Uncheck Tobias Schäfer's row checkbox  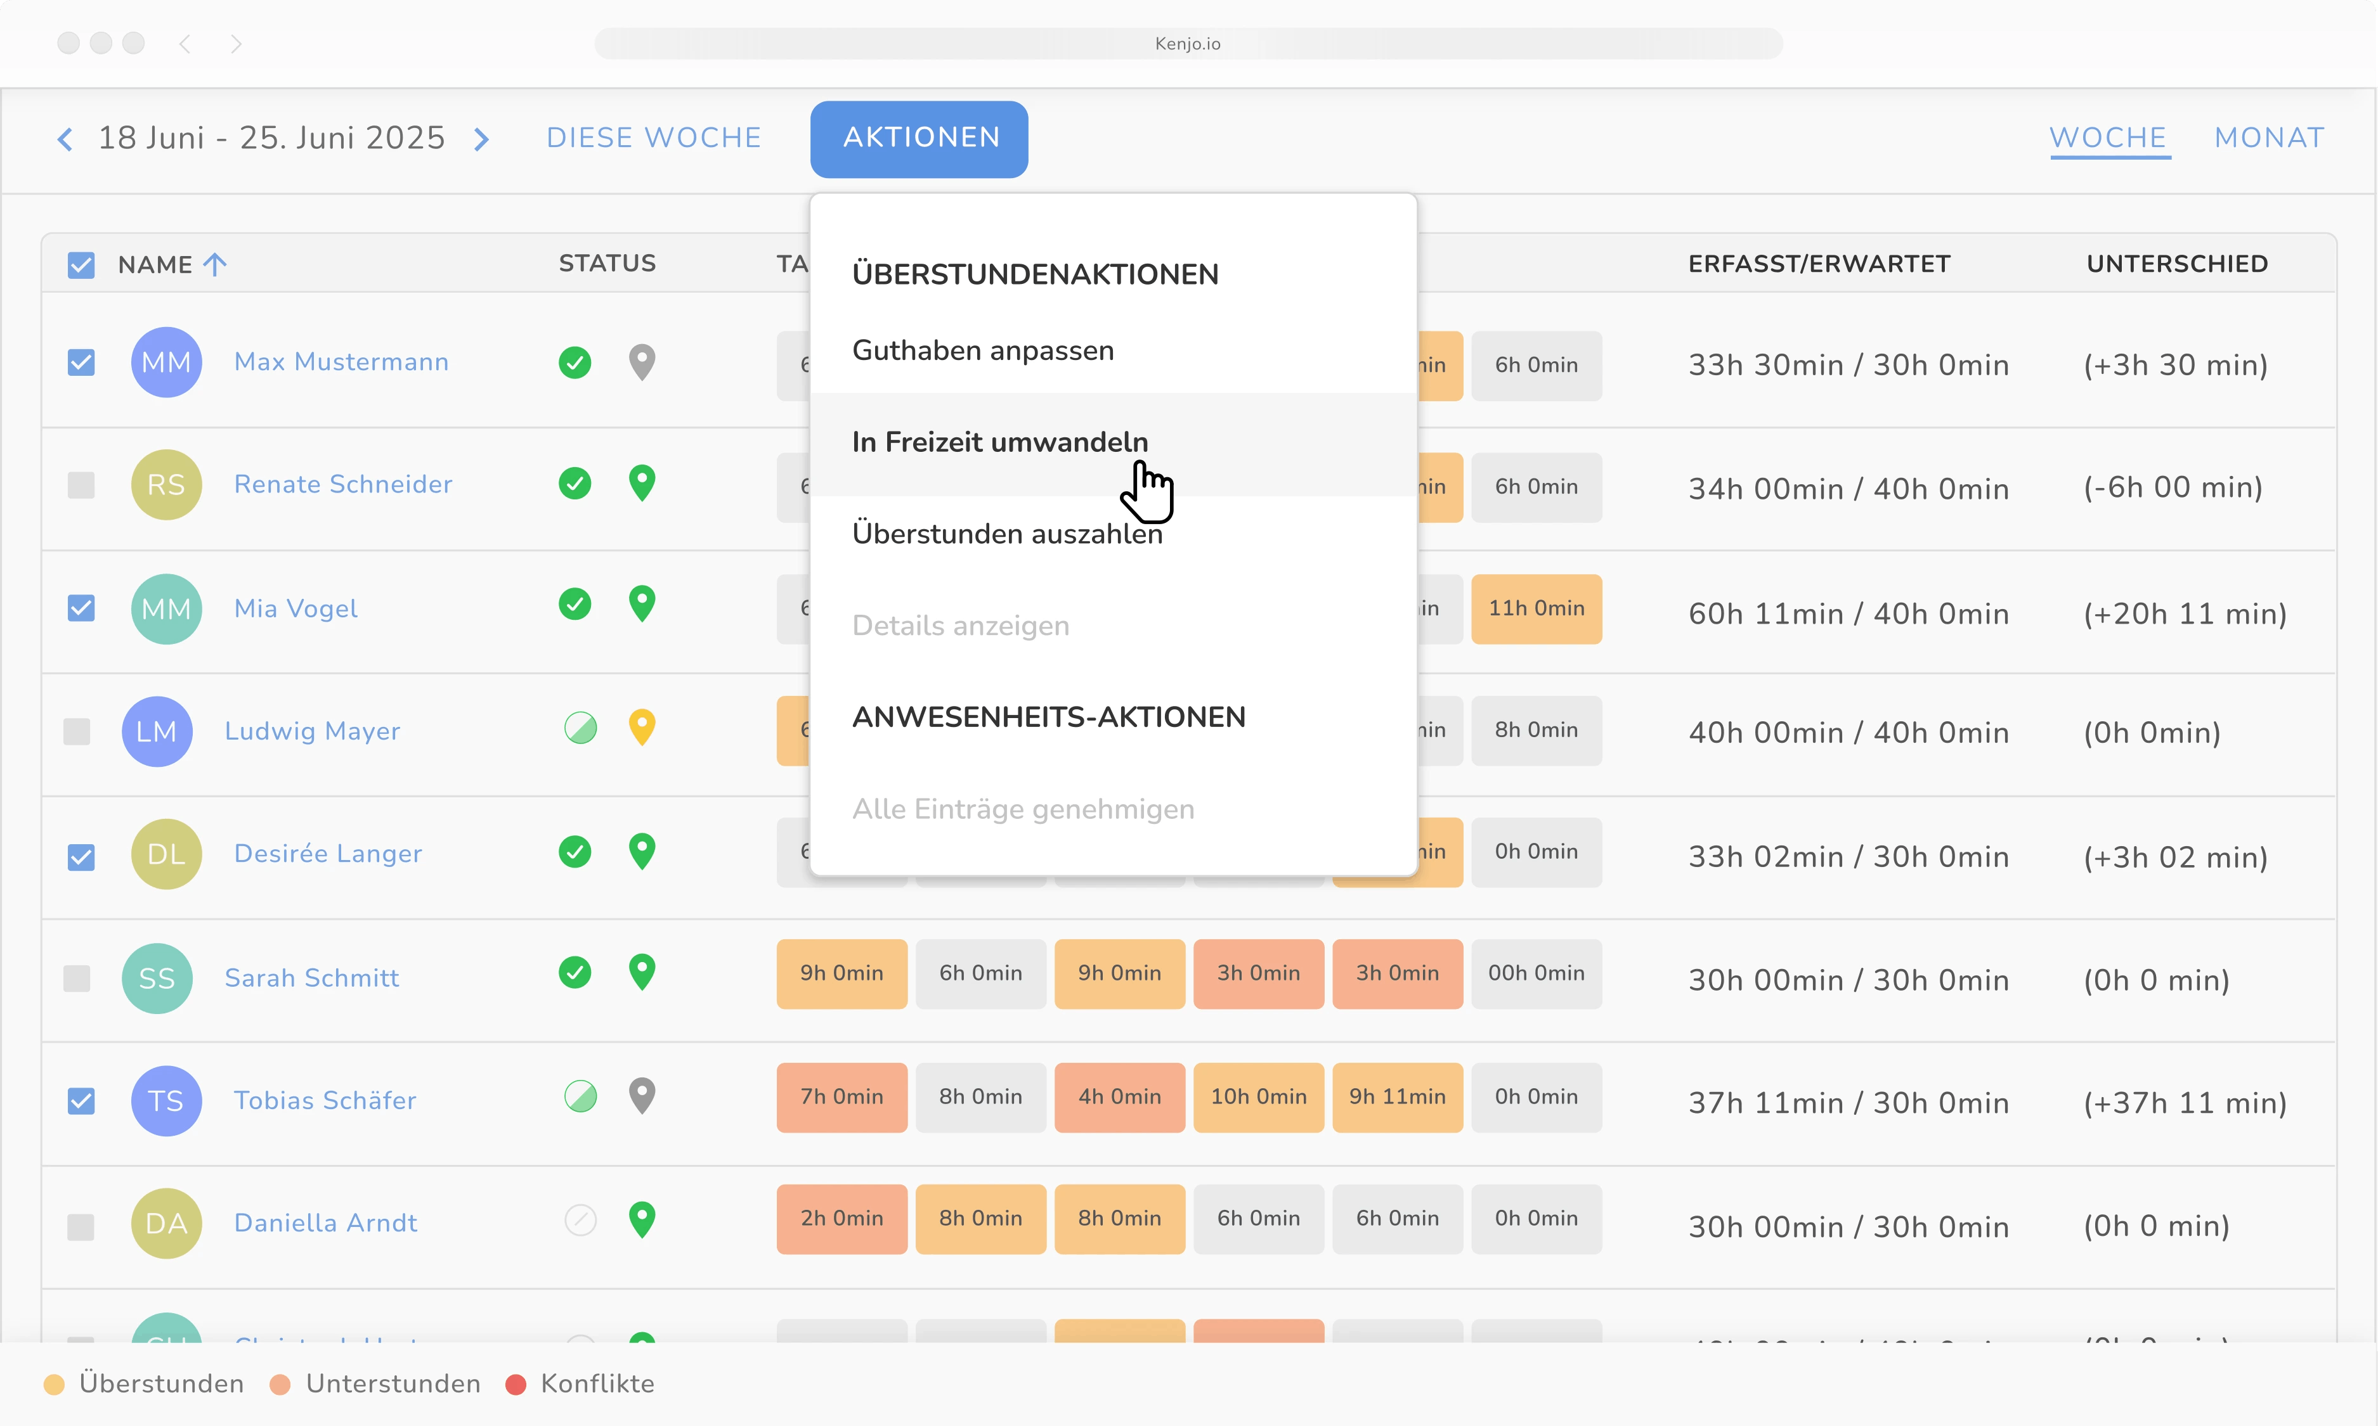82,1100
